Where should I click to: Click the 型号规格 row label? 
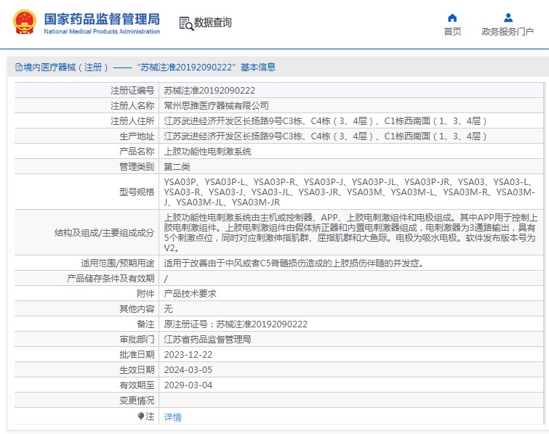137,192
